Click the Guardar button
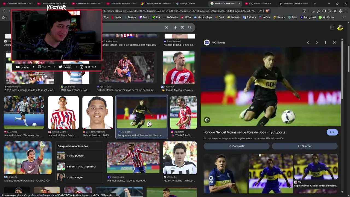The image size is (350, 197). tap(305, 146)
